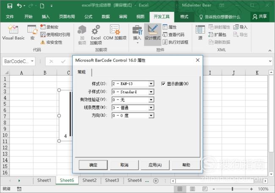
Task: Select the 常规 tab in the dialog
Action: point(82,72)
